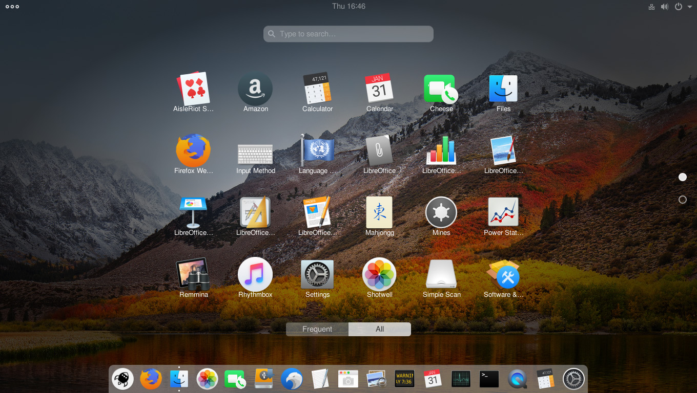The height and width of the screenshot is (393, 697).
Task: Click the first white round dock icon
Action: (x=123, y=379)
